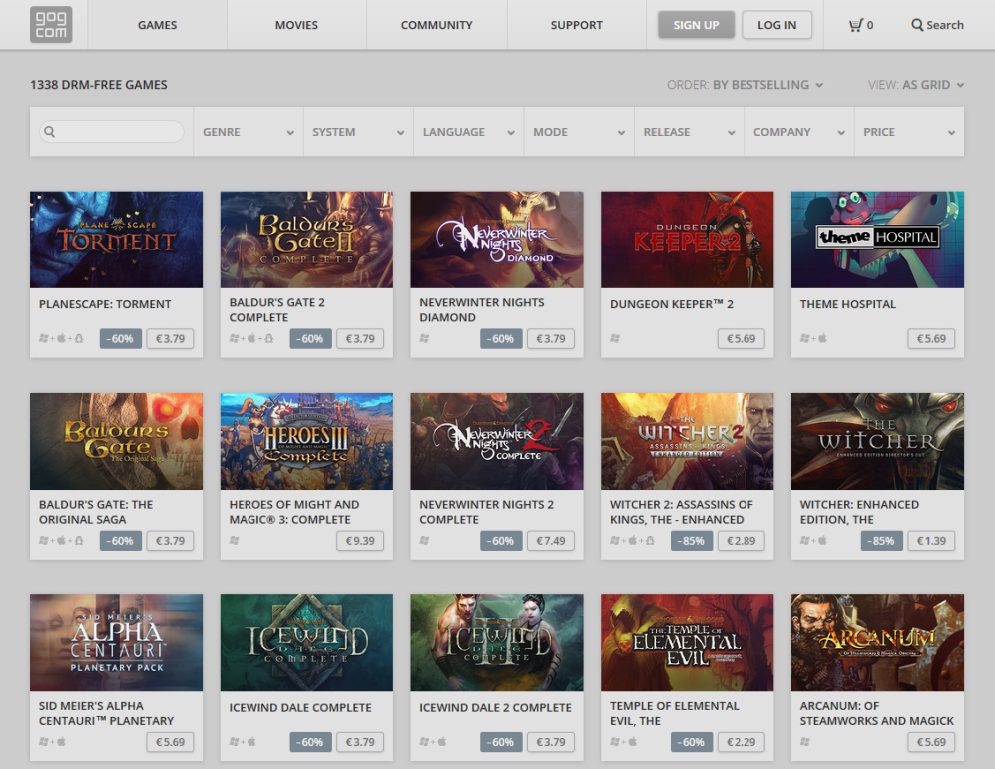995x769 pixels.
Task: Click Windows icon under Dungeon Keeper 2
Action: (615, 339)
